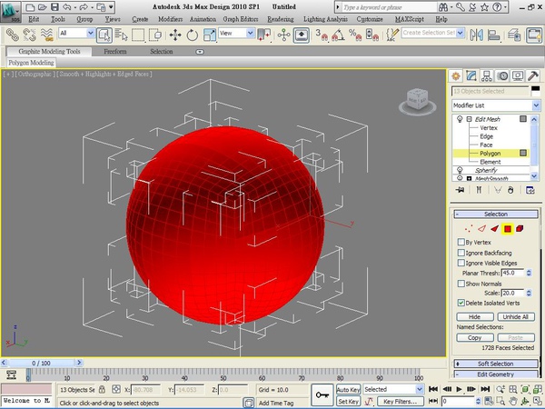Image resolution: width=545 pixels, height=409 pixels.
Task: Switch to the Graphite Modeling Tools tab
Action: [x=49, y=51]
